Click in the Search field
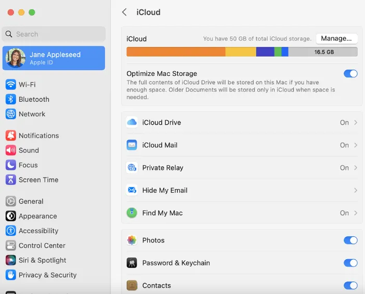 [x=54, y=34]
